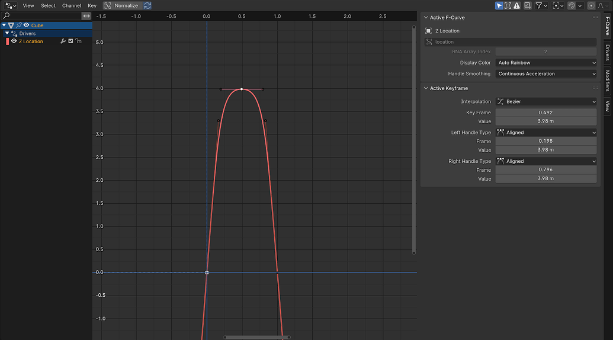
Task: Select the Z Location channel
Action: tap(31, 41)
